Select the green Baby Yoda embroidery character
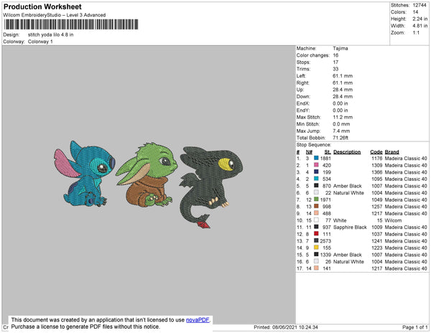This screenshot has height=333, width=431. coord(147,174)
